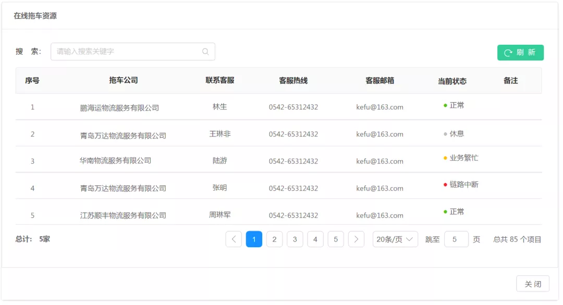
Task: Click the green status dot for 鹏海运物流服务有限公司
Action: click(444, 105)
